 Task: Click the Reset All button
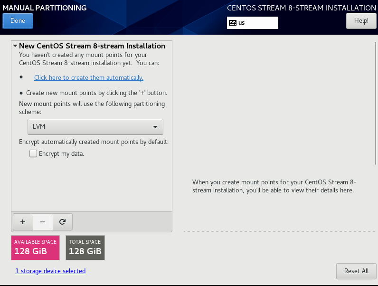tap(356, 271)
